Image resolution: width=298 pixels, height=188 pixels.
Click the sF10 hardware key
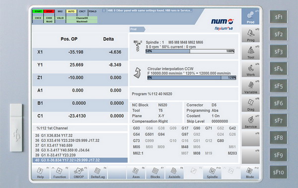[279, 172]
